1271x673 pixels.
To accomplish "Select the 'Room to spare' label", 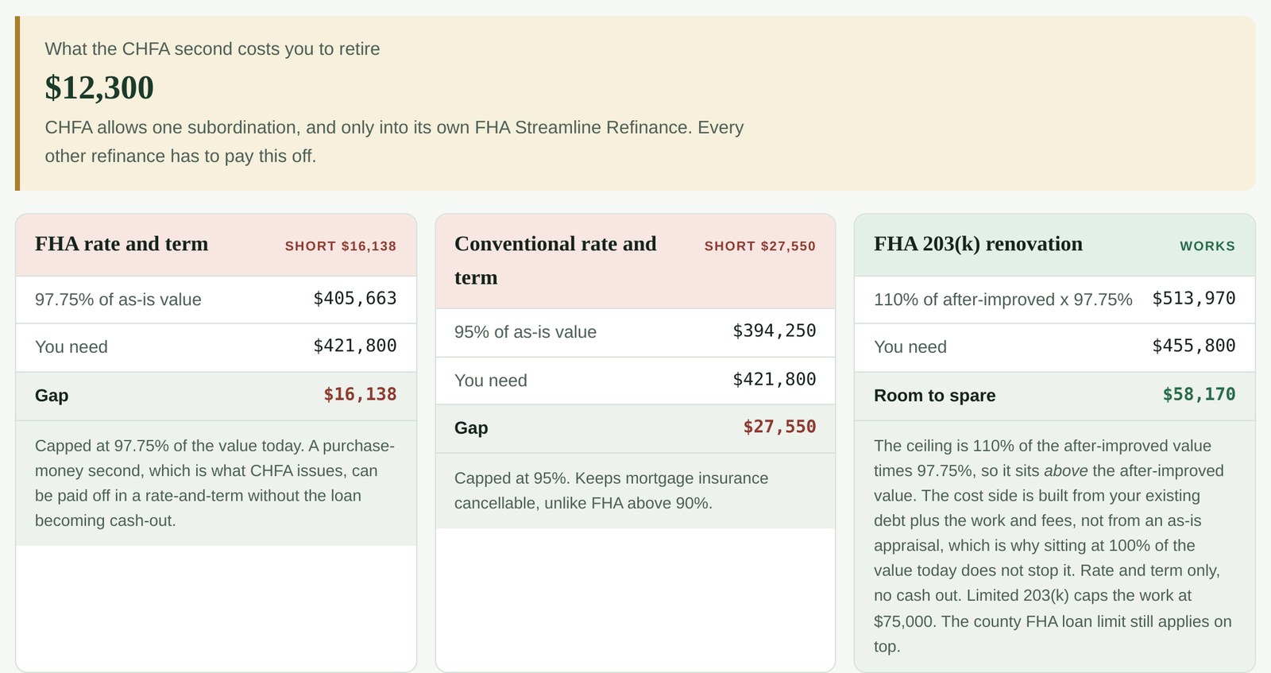I will click(x=935, y=396).
